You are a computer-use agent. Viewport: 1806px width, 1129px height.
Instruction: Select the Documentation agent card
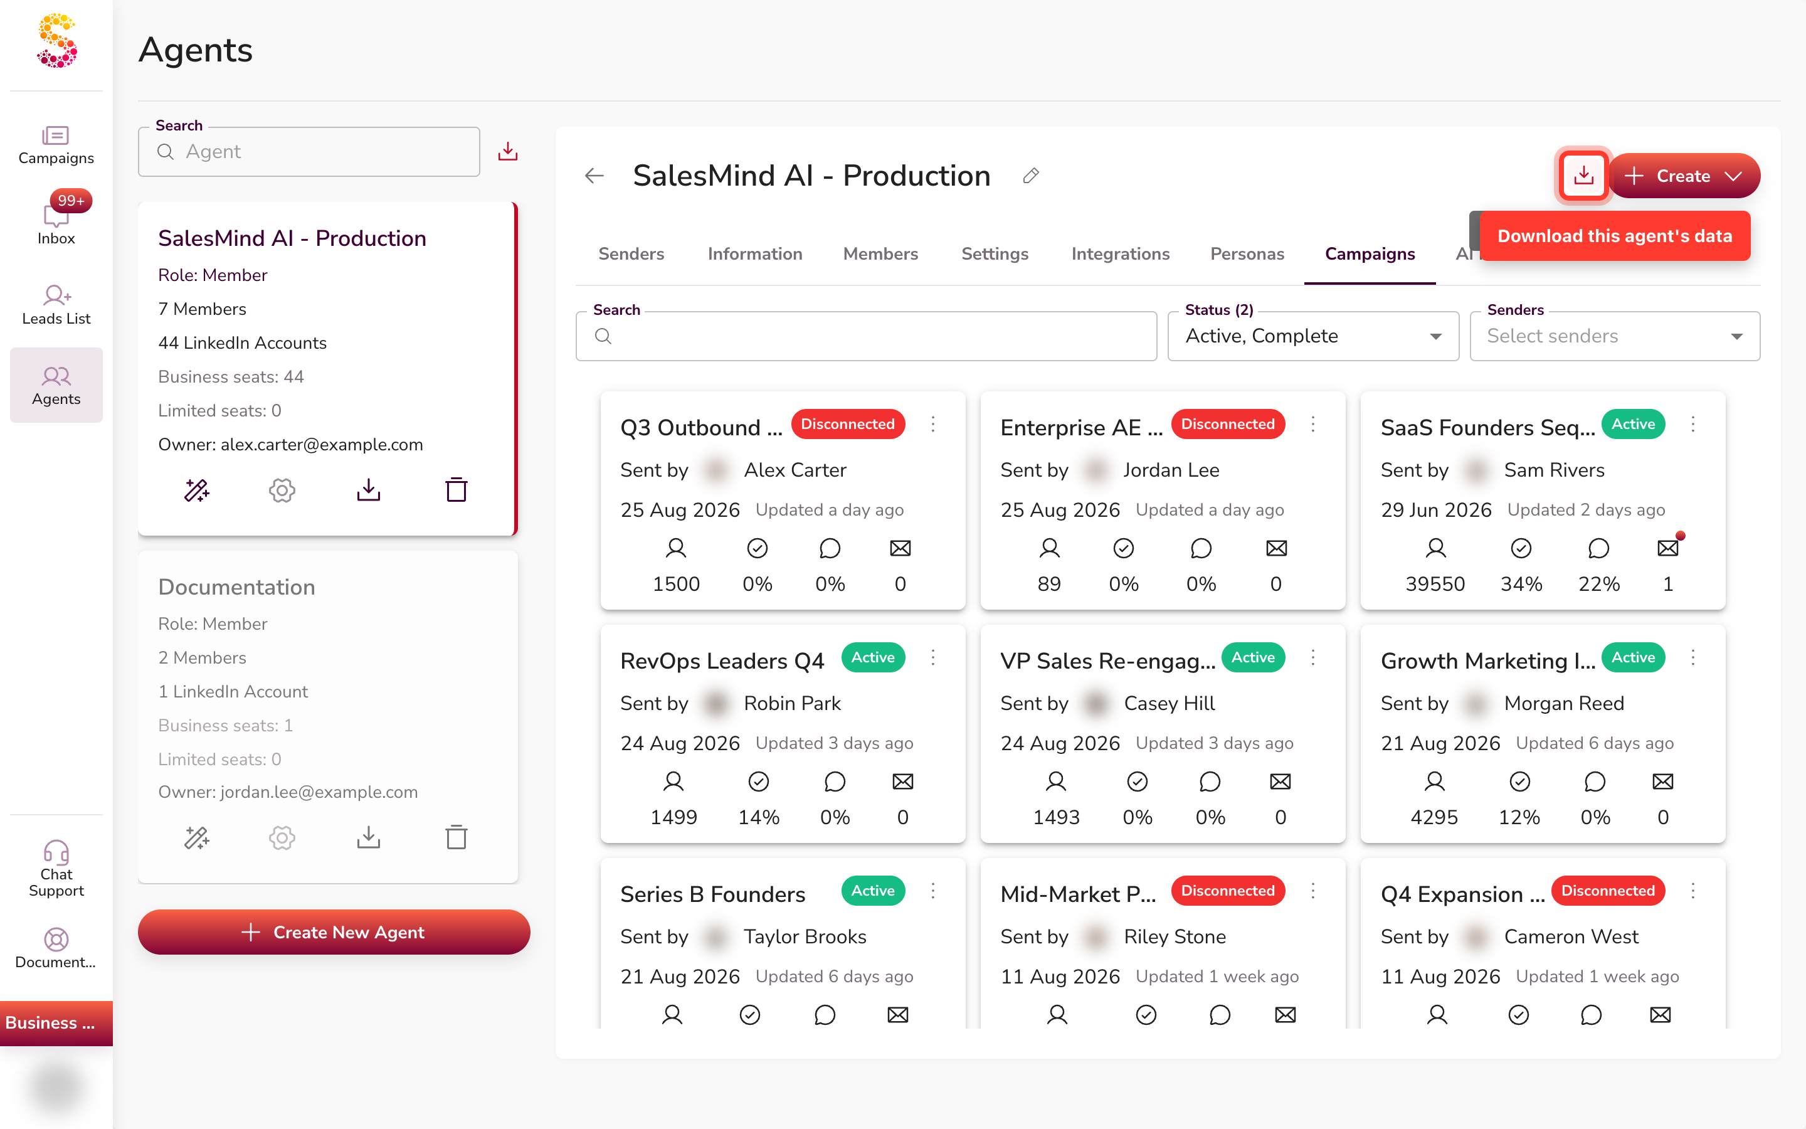pyautogui.click(x=327, y=717)
